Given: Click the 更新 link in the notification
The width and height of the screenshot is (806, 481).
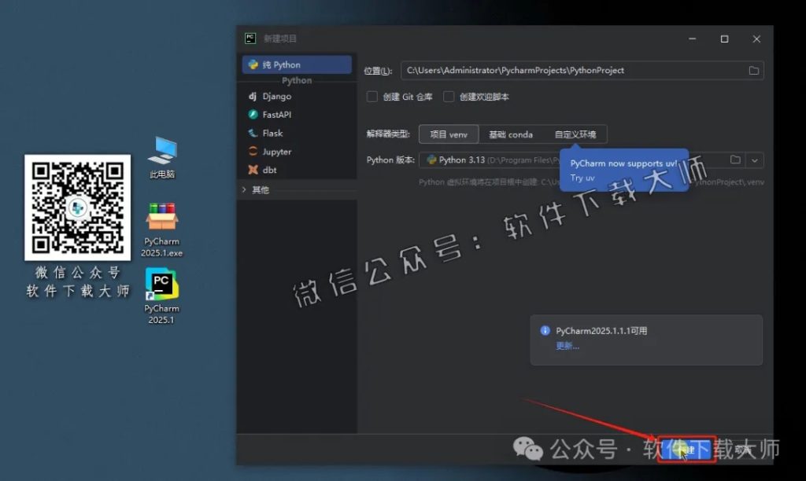Looking at the screenshot, I should tap(564, 347).
